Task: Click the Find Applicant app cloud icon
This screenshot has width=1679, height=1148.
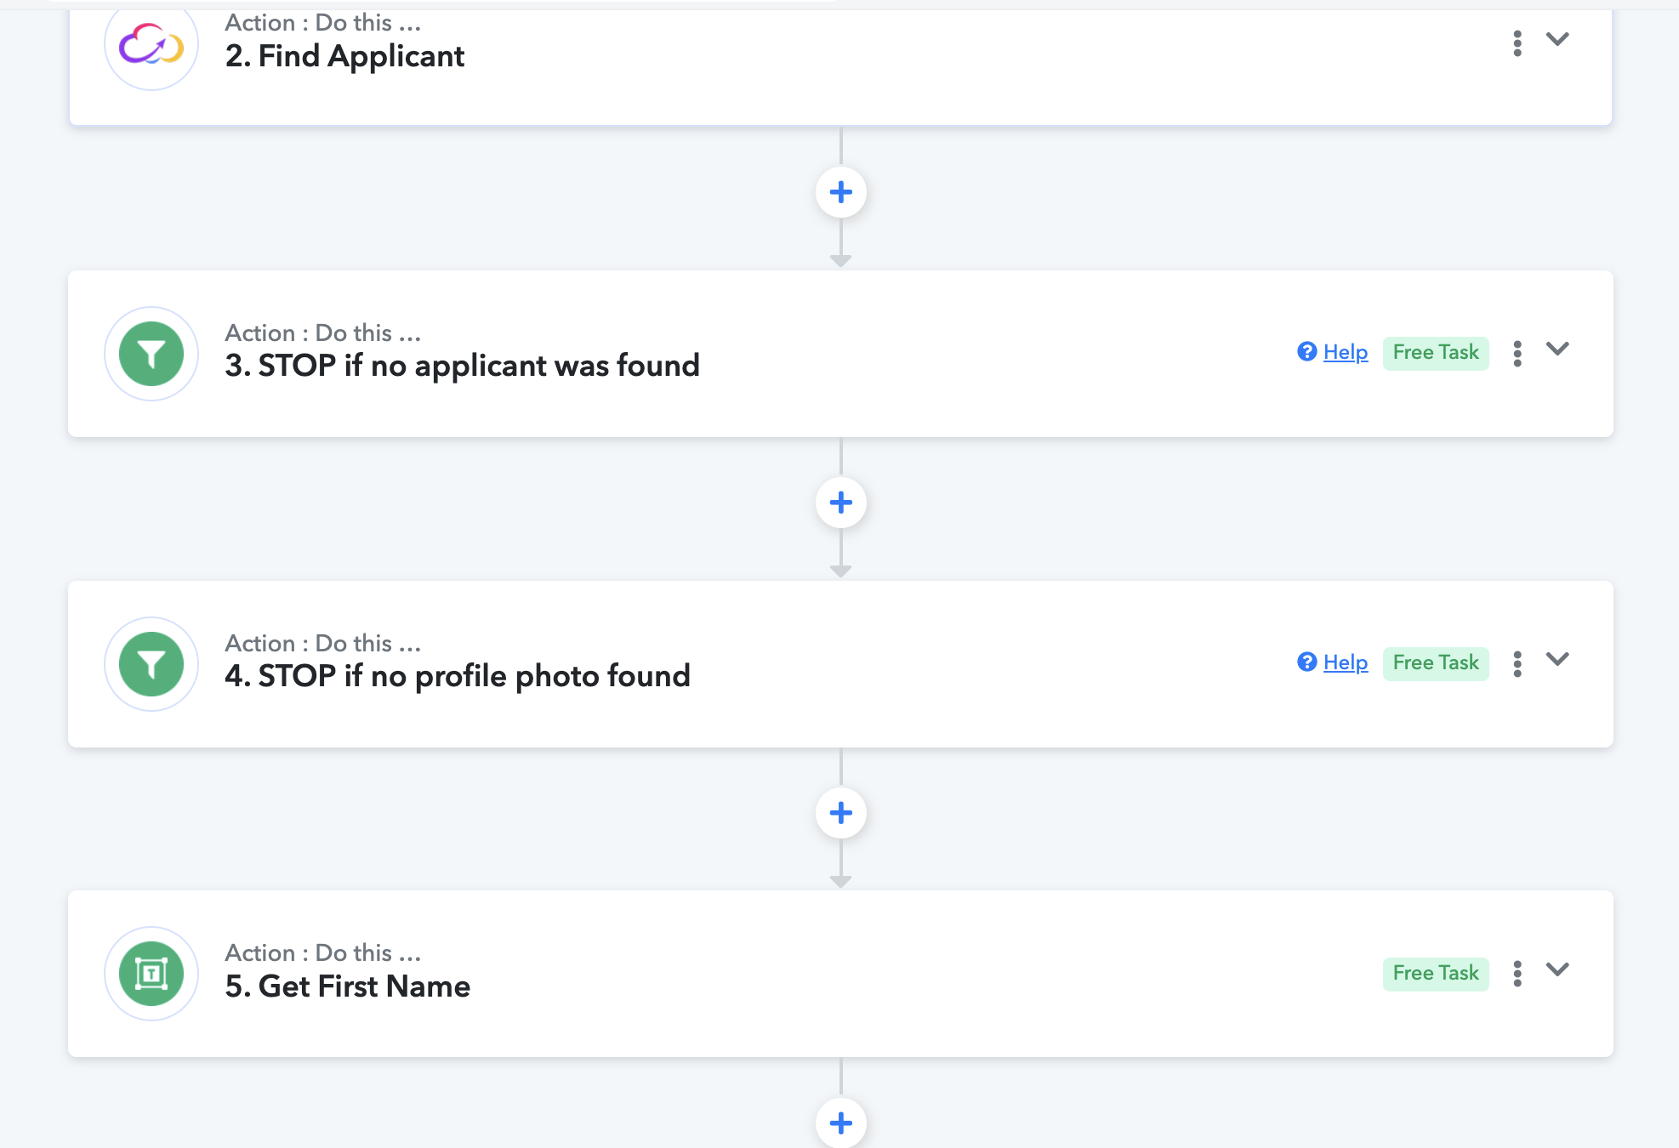Action: (151, 44)
